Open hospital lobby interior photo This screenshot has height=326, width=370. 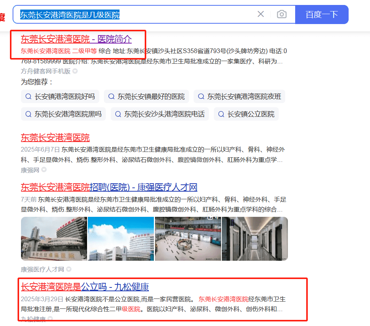(x=188, y=239)
